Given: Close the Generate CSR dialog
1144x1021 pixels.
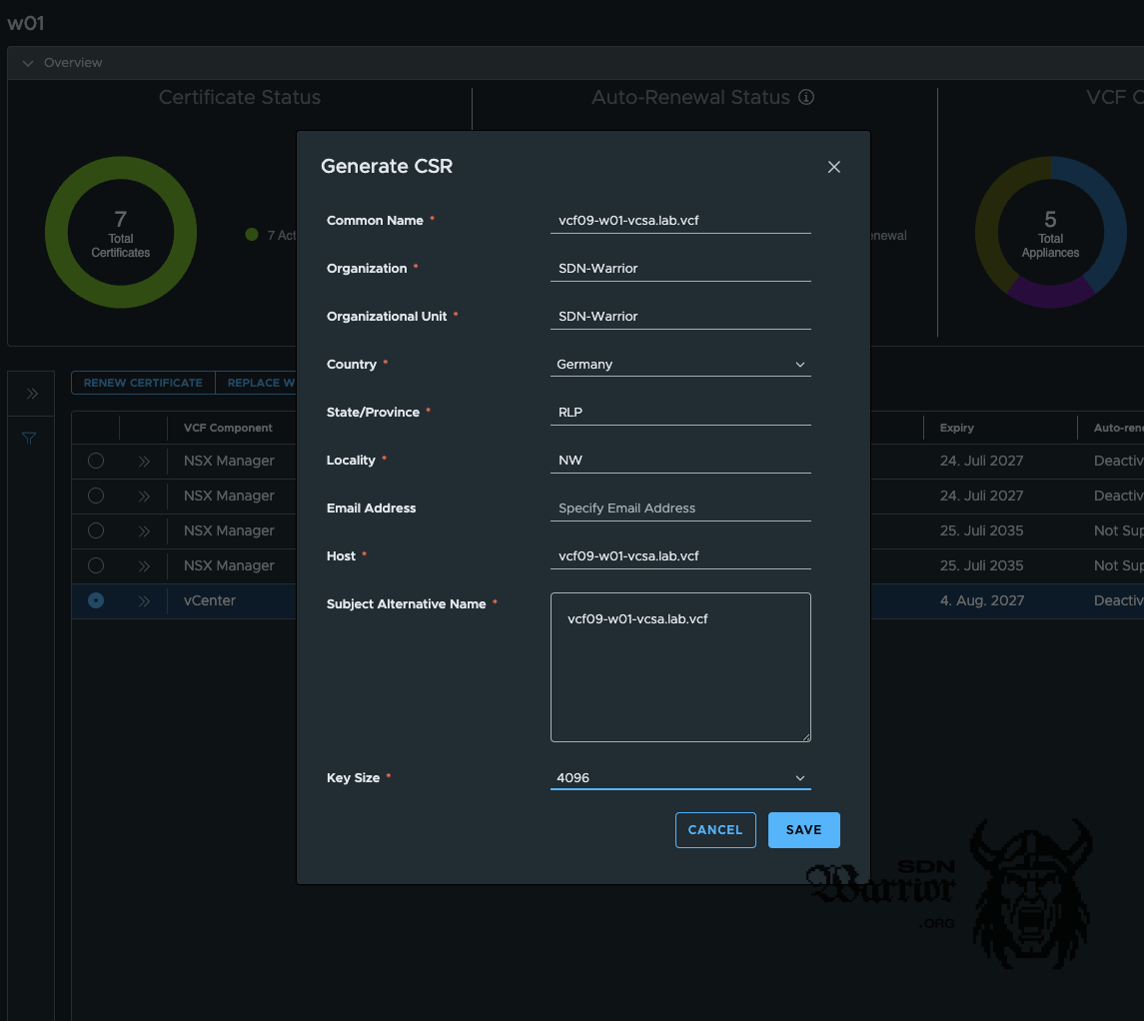Looking at the screenshot, I should pos(834,167).
